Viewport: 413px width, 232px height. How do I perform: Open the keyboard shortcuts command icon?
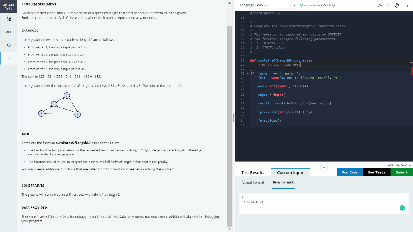pos(8,19)
